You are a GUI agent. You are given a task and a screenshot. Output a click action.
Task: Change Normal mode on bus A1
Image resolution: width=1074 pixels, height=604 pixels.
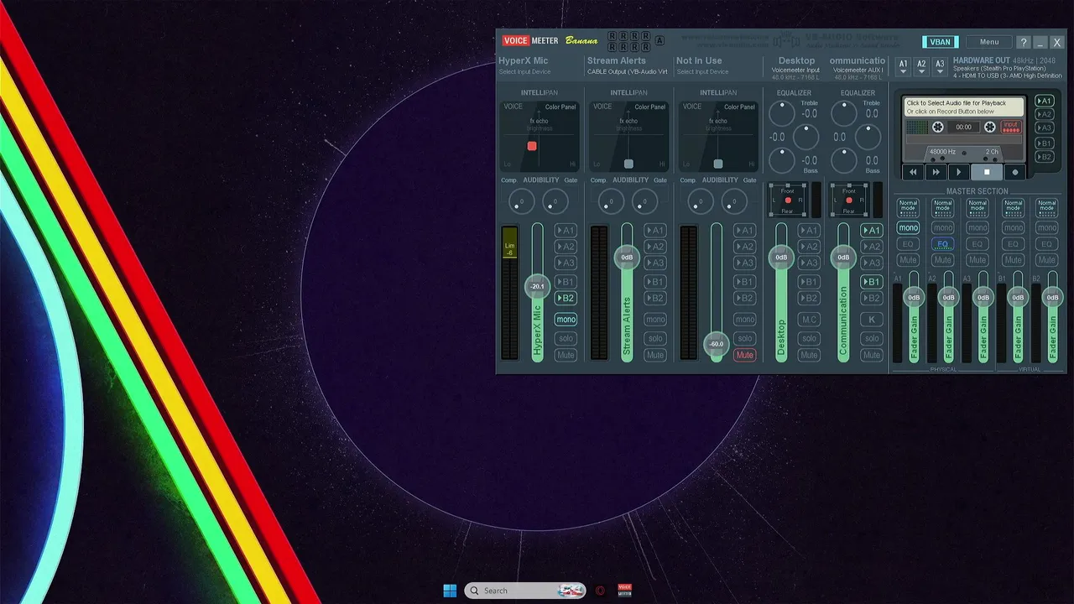click(x=908, y=208)
